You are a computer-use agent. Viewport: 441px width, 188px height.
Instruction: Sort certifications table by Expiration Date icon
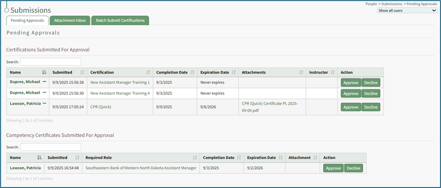click(x=233, y=72)
